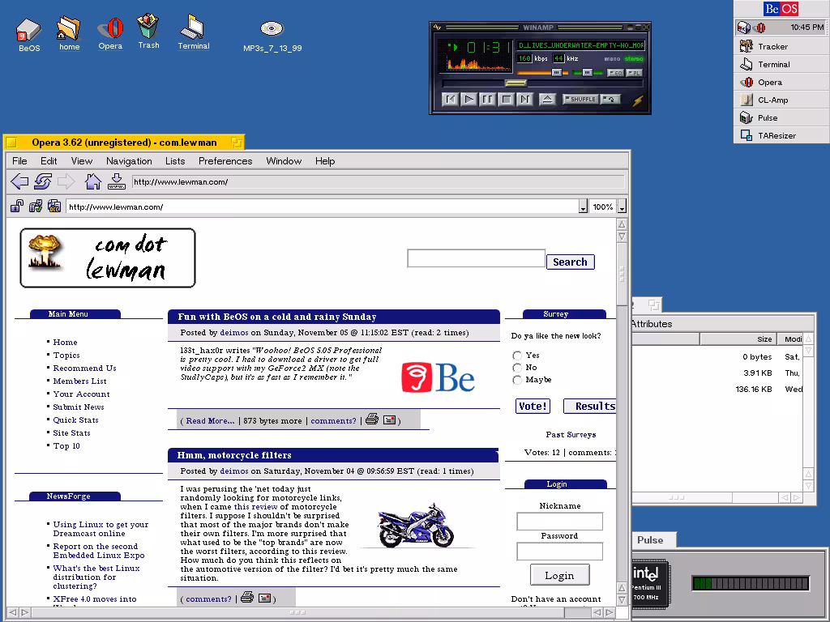830x622 pixels.
Task: Click the Winamp eject button
Action: tap(547, 100)
